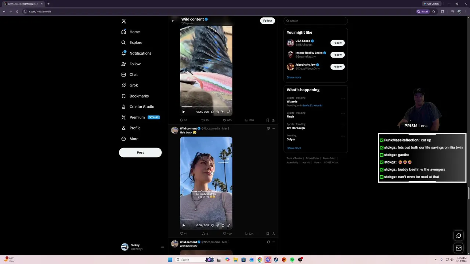The width and height of the screenshot is (470, 264).
Task: Open the floating Messages envelope button
Action: point(459,248)
